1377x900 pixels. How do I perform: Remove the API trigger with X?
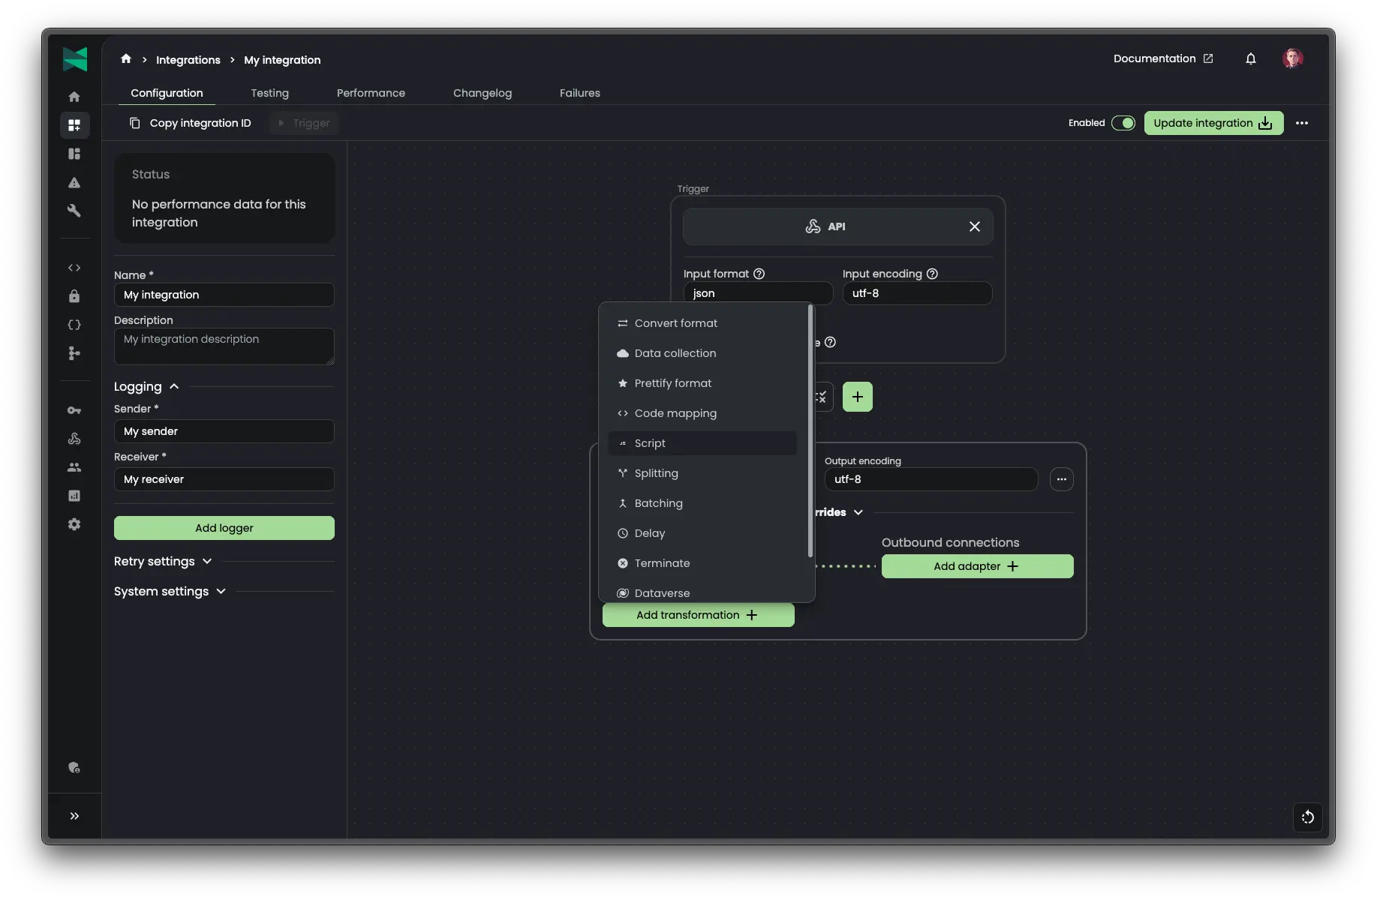click(974, 226)
